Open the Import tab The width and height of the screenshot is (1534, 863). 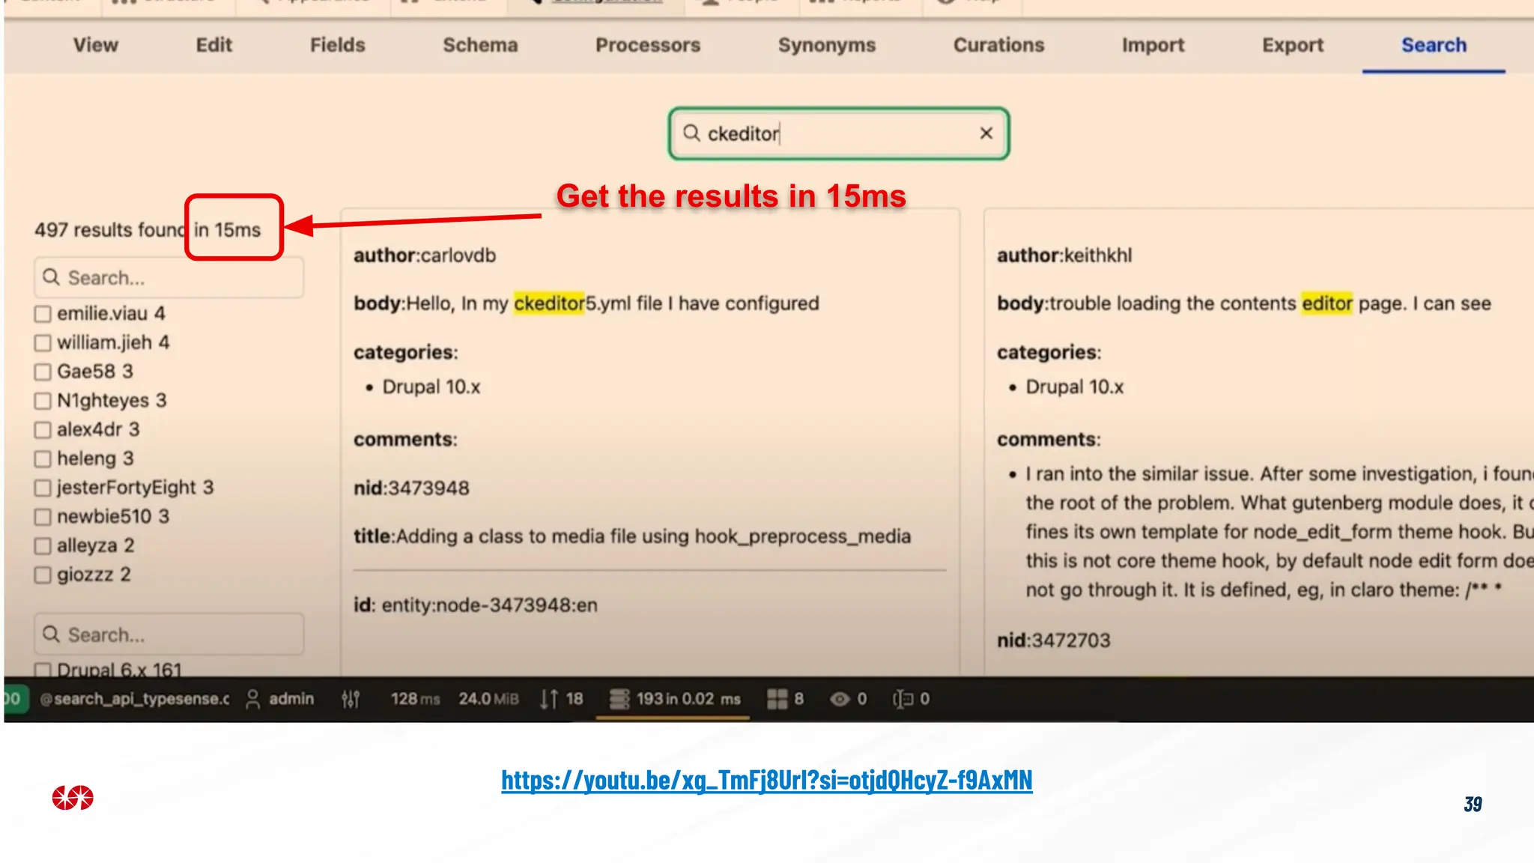[1153, 45]
